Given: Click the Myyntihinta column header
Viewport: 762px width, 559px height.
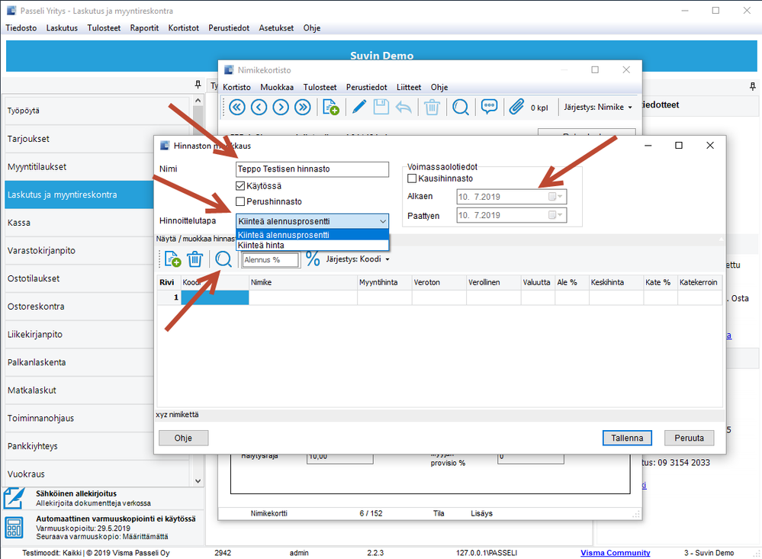Looking at the screenshot, I should pyautogui.click(x=384, y=282).
